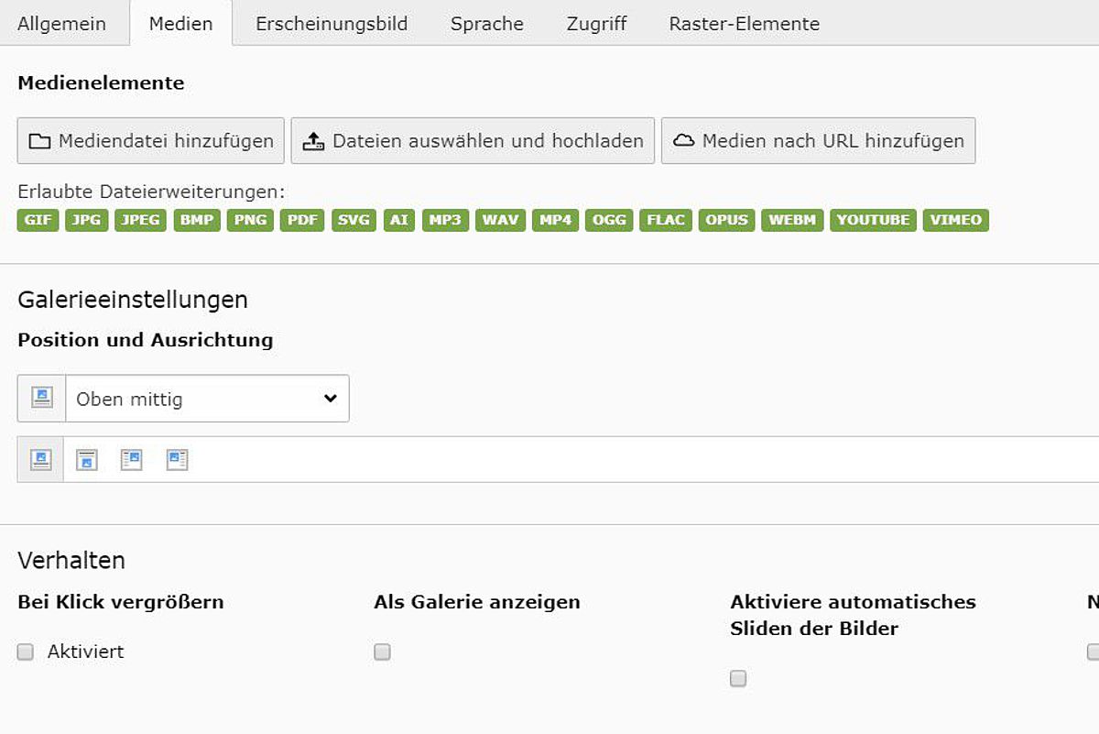Click Mediendatei hinzufügen button
The height and width of the screenshot is (734, 1099).
[151, 141]
